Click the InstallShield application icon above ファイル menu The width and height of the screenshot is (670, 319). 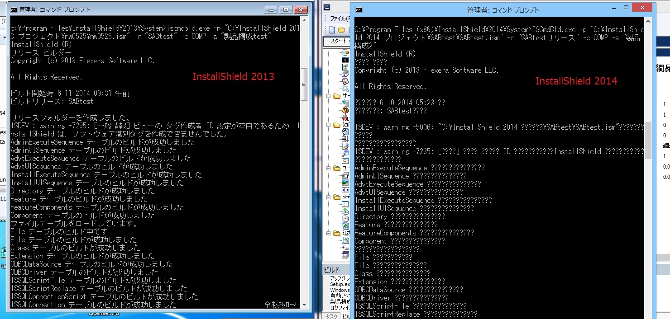pyautogui.click(x=327, y=7)
